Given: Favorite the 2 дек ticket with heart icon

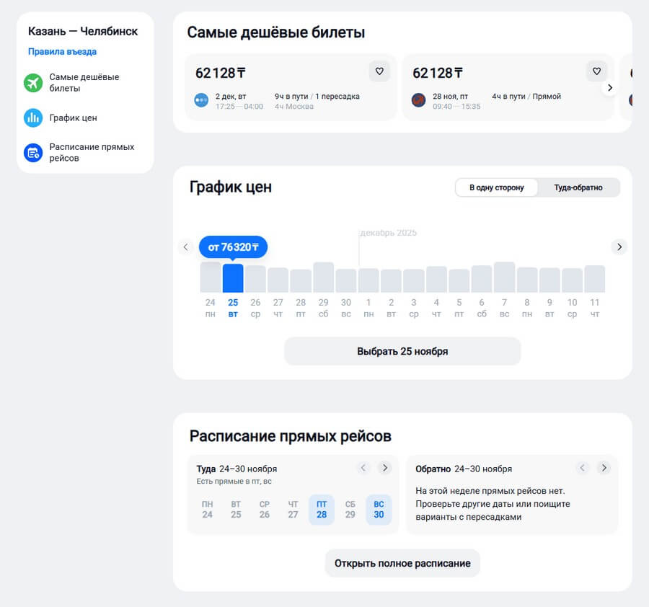Looking at the screenshot, I should point(379,71).
